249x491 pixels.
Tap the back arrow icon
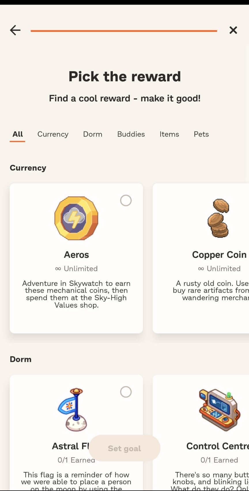click(x=15, y=30)
